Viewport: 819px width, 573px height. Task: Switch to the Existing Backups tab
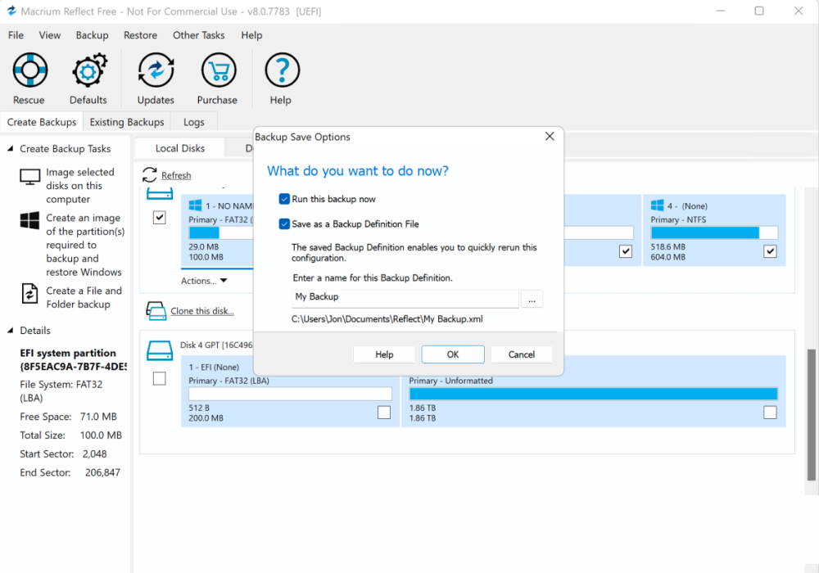click(x=126, y=121)
